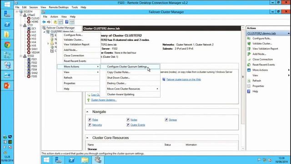
Task: Click the up-folder icon in the toolbar
Action: coord(55,22)
